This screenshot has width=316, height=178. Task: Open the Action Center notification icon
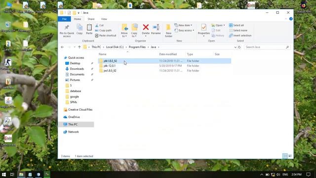pyautogui.click(x=308, y=175)
